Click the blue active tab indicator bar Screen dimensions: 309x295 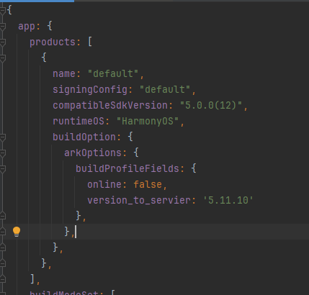pos(37,1)
